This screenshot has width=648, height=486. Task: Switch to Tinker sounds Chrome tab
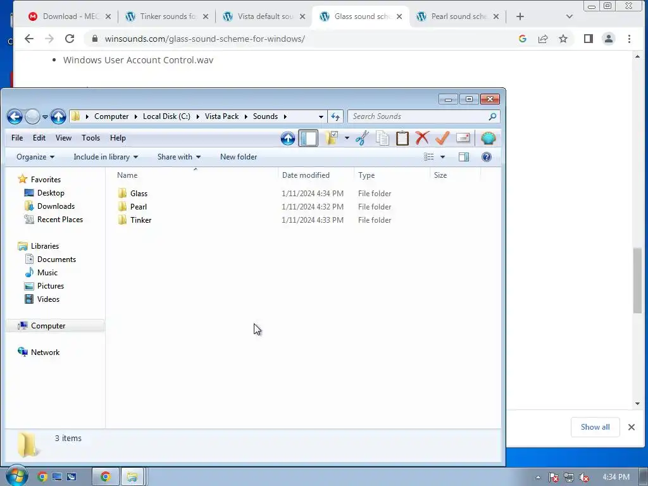(x=167, y=16)
